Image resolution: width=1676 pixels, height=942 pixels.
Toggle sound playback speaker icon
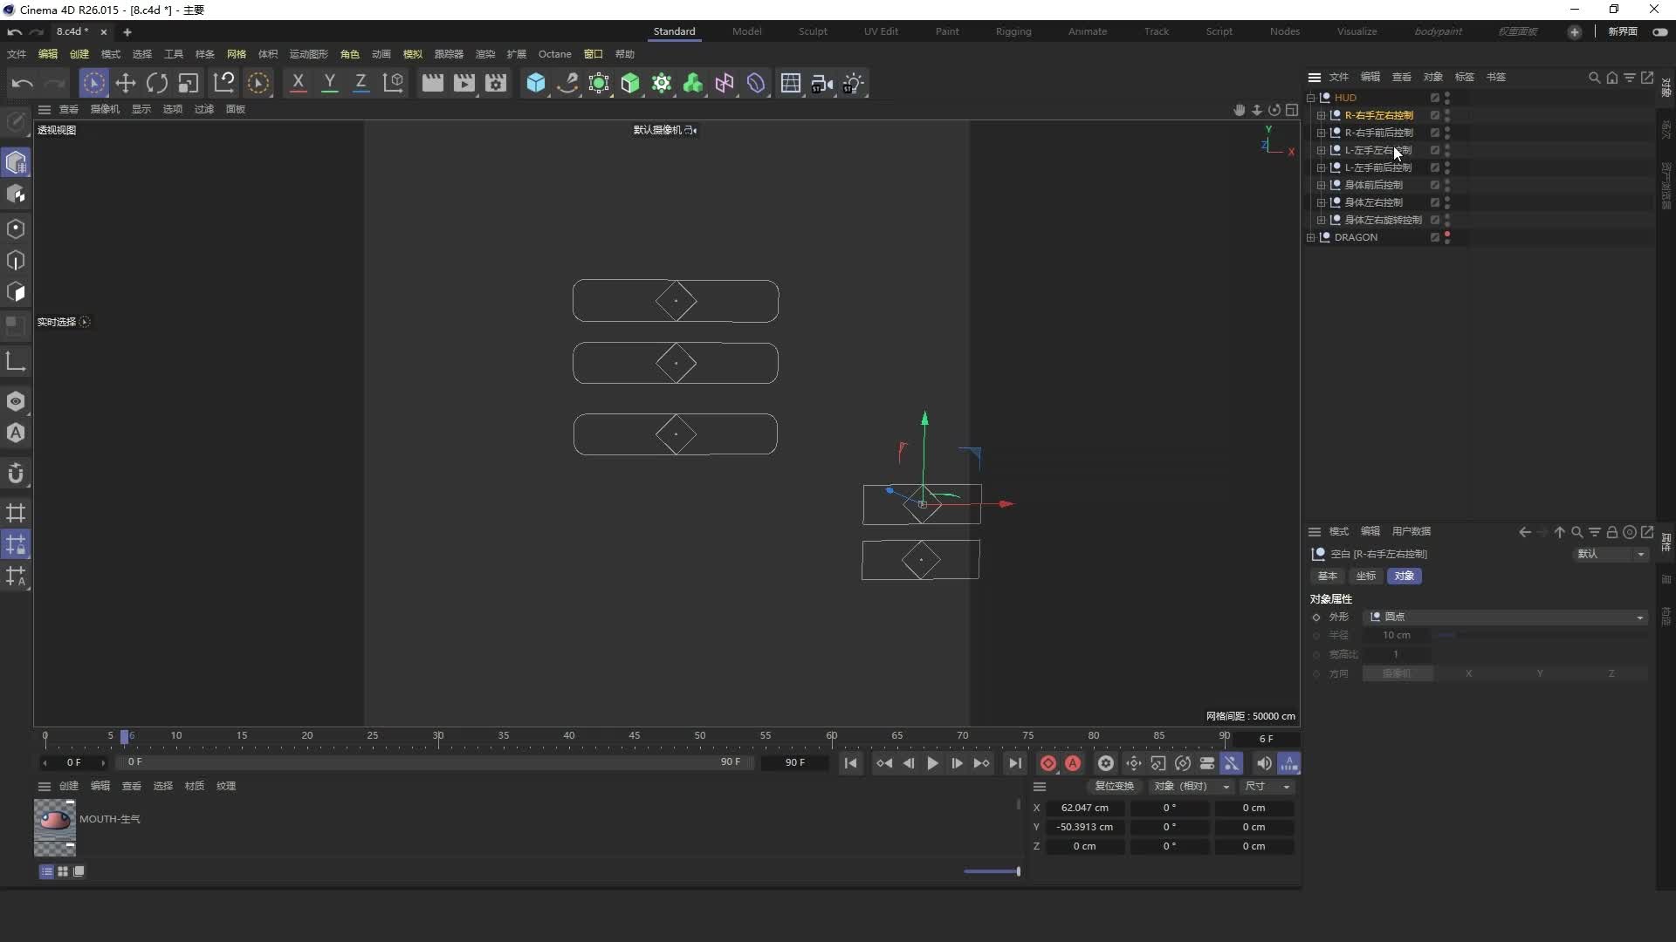coord(1263,764)
